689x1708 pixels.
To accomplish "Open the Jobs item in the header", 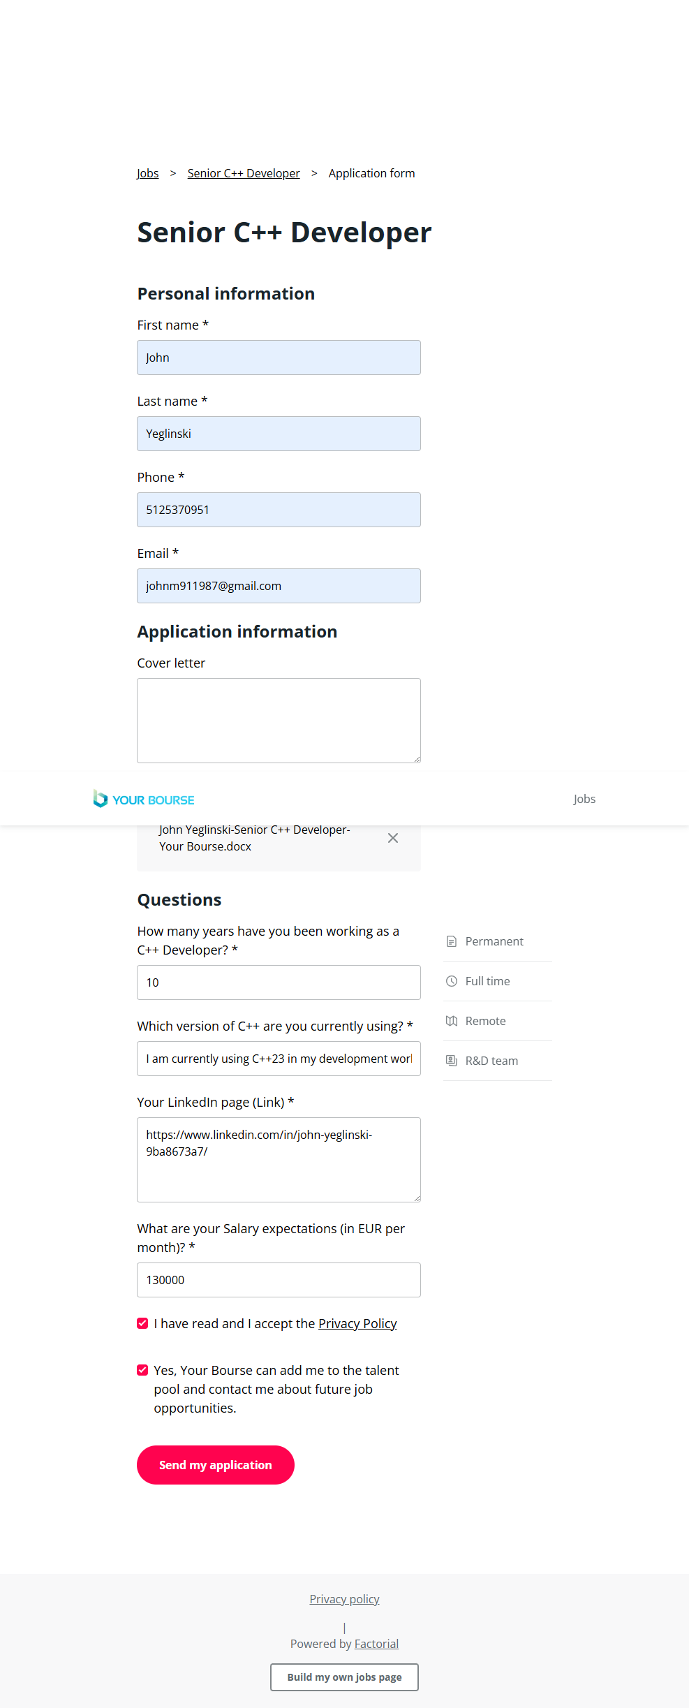I will 584,799.
